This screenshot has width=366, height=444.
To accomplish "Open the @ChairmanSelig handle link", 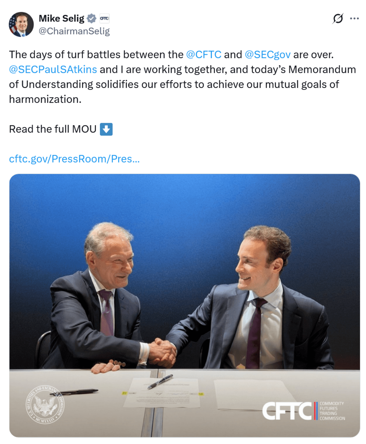I will (x=74, y=31).
